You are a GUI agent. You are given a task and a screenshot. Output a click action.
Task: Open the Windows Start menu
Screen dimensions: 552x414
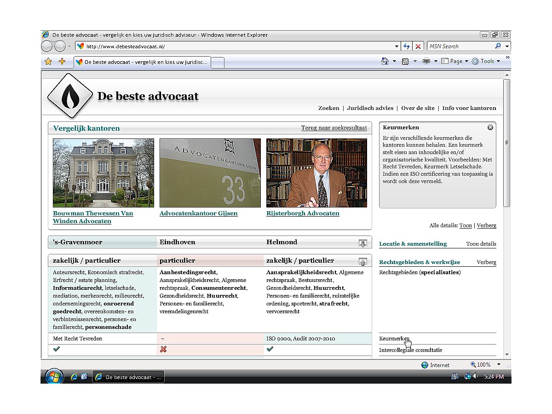pos(55,376)
